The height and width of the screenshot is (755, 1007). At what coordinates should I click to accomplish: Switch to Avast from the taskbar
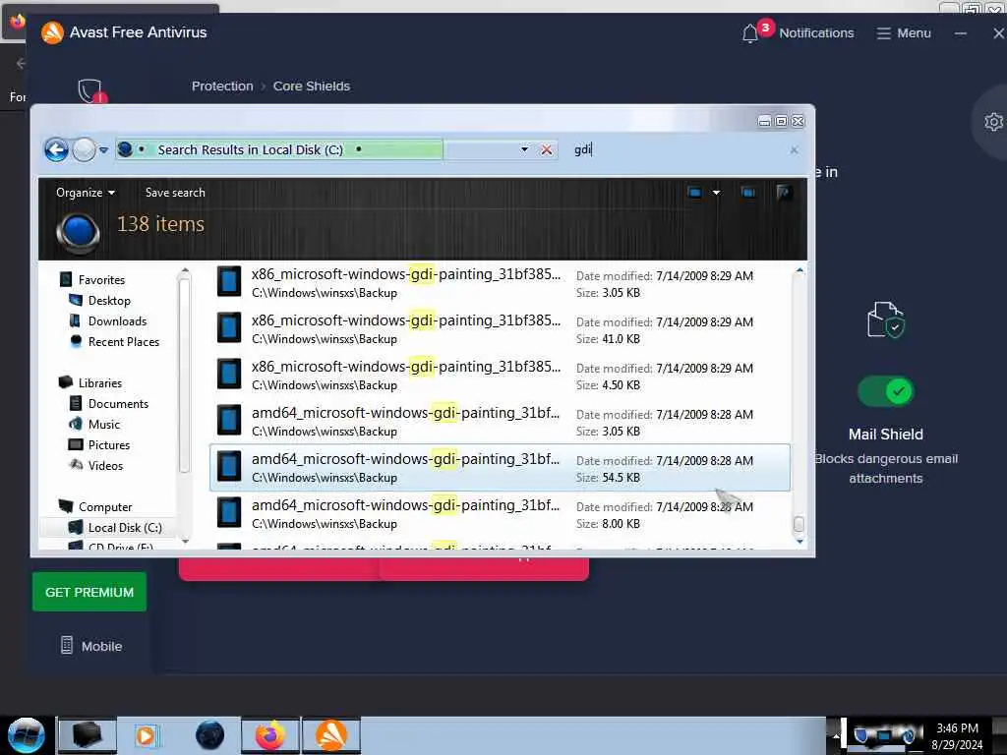(331, 735)
